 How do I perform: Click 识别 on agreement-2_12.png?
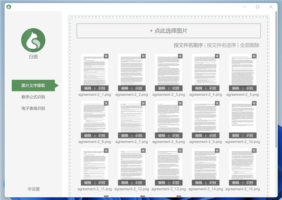(x=139, y=183)
